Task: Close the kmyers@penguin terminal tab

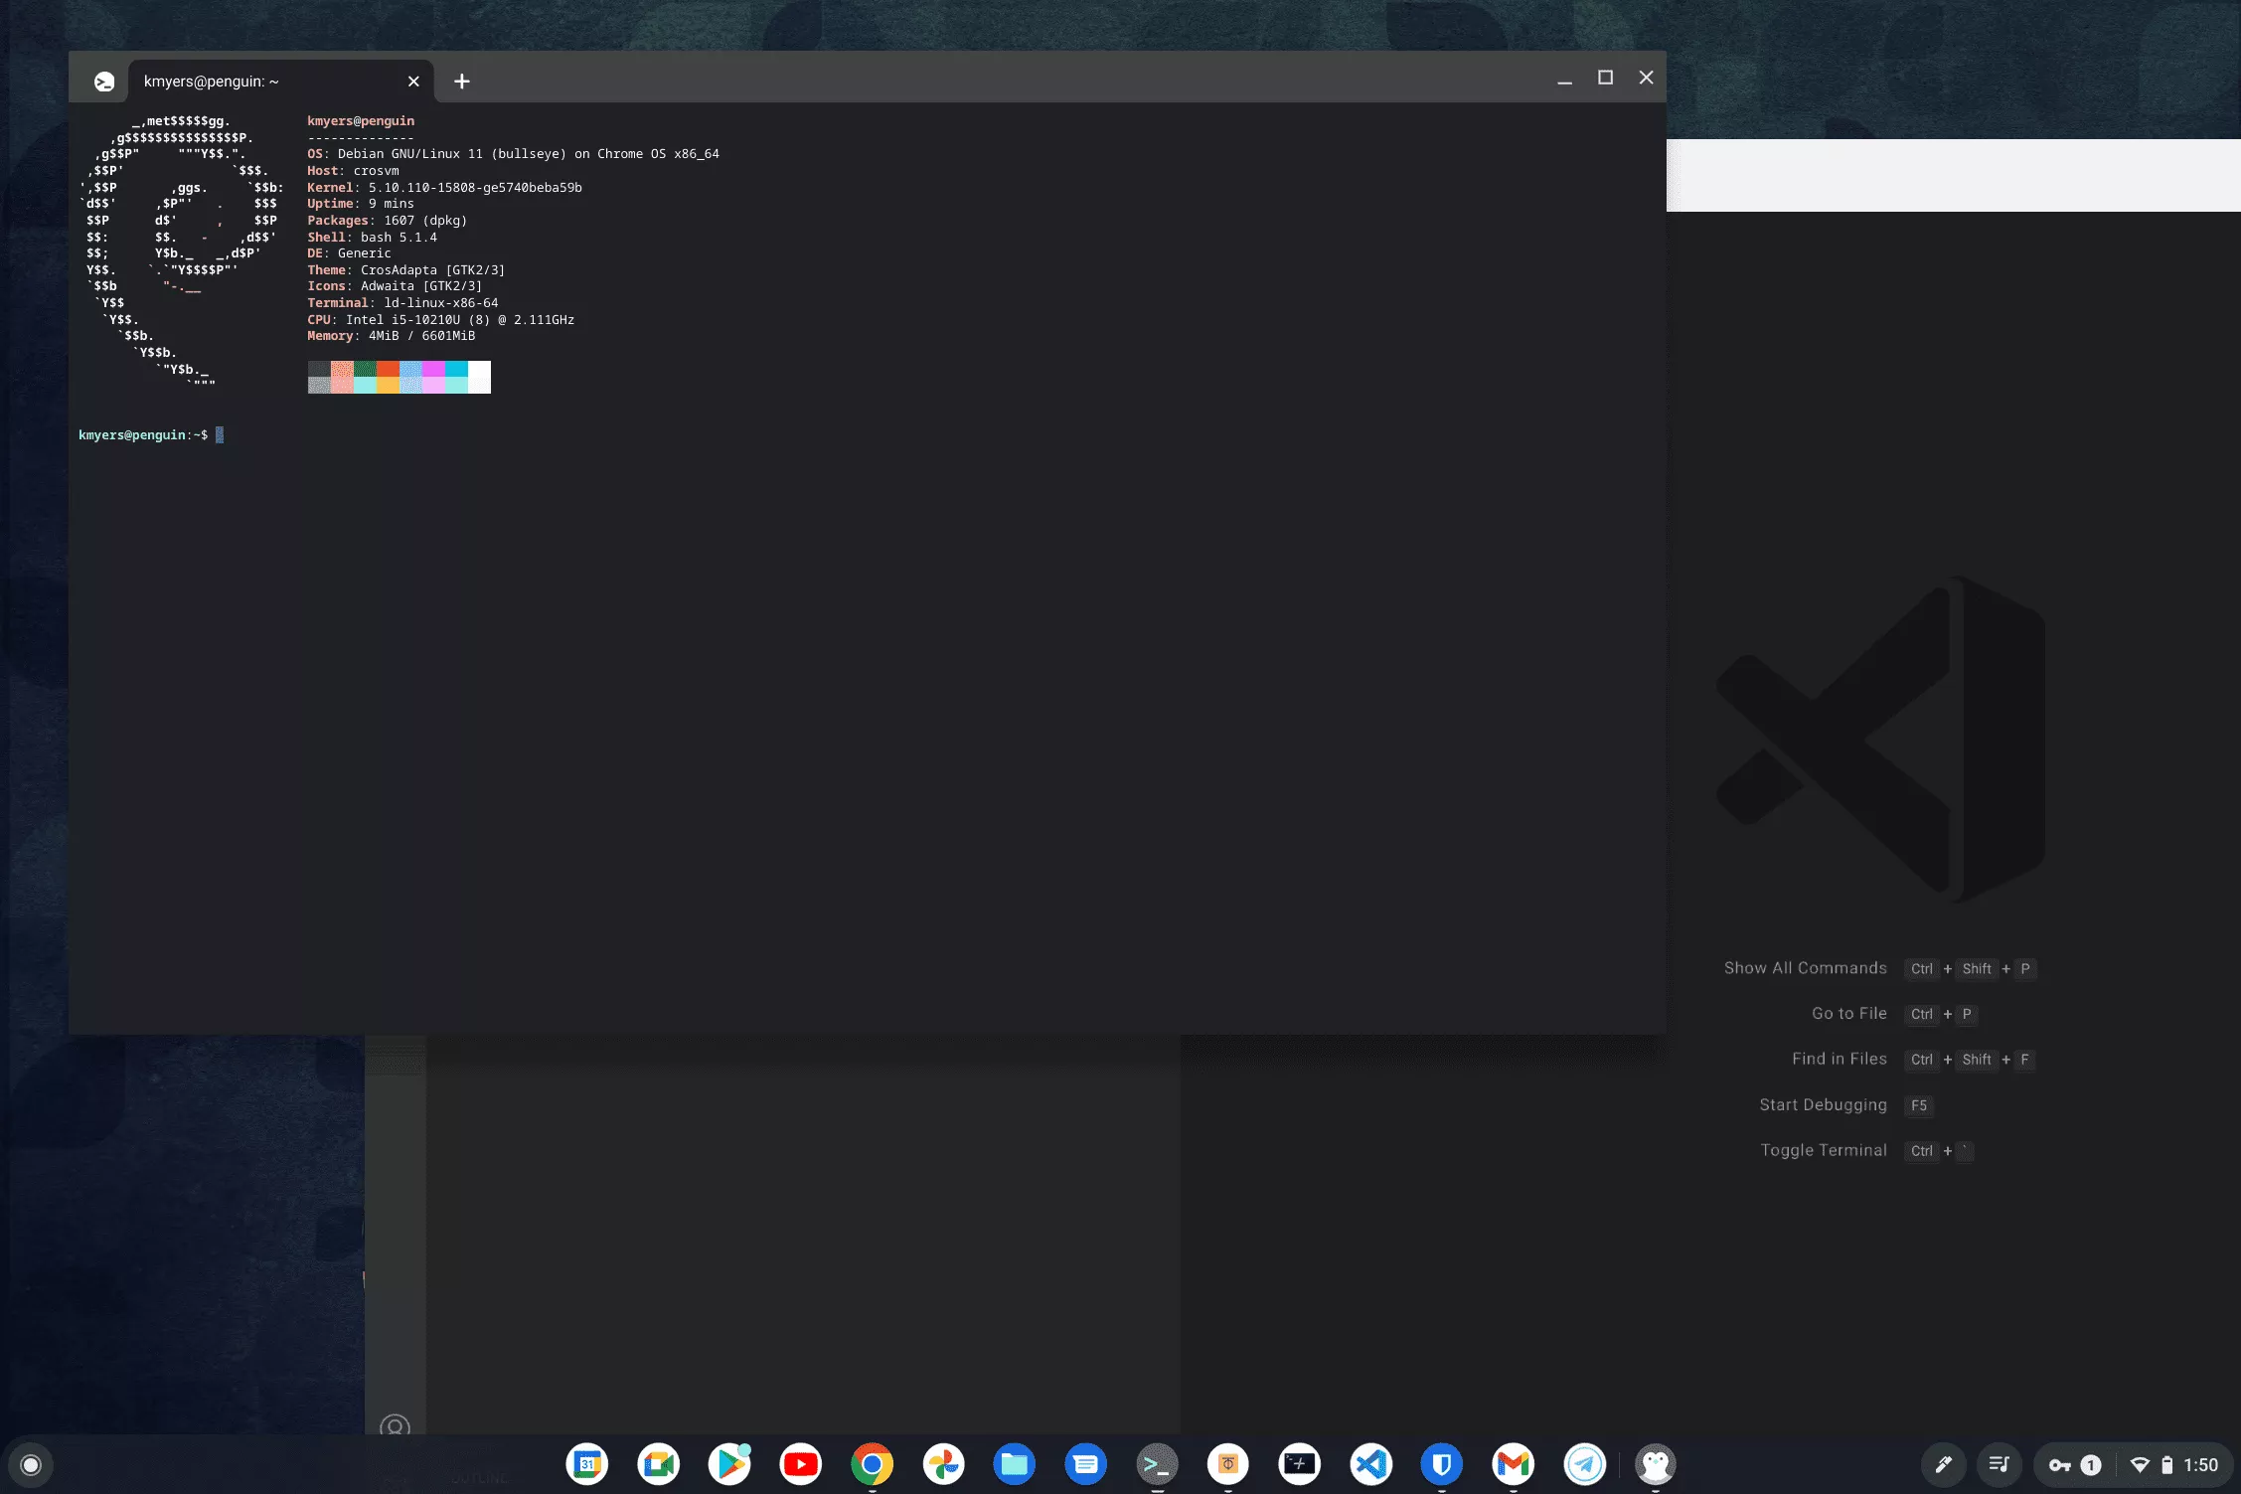Action: (x=413, y=82)
